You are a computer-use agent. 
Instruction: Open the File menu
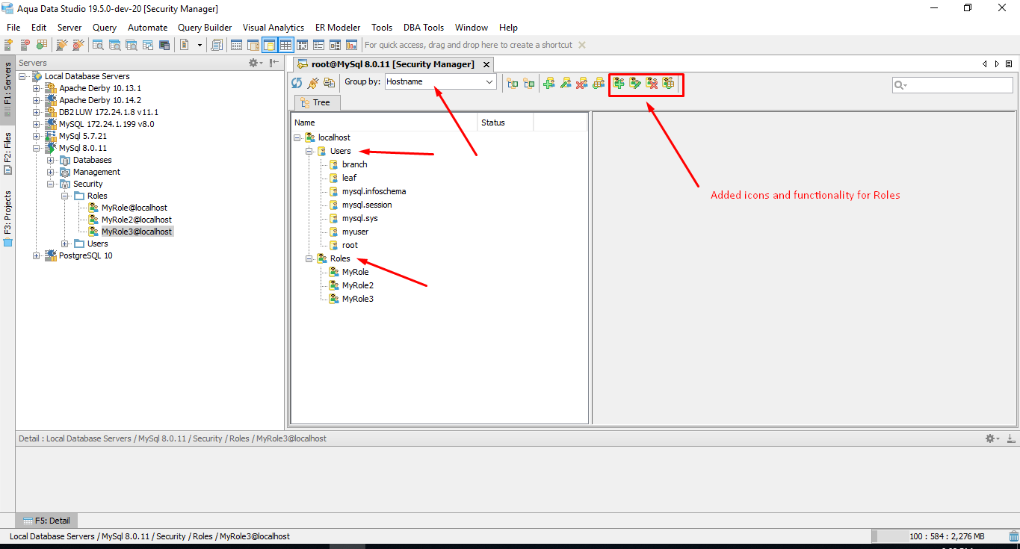13,27
